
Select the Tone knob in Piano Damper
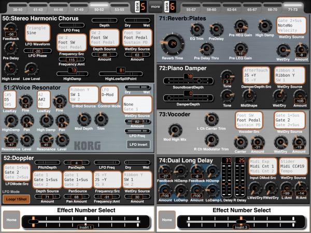pyautogui.click(x=227, y=96)
